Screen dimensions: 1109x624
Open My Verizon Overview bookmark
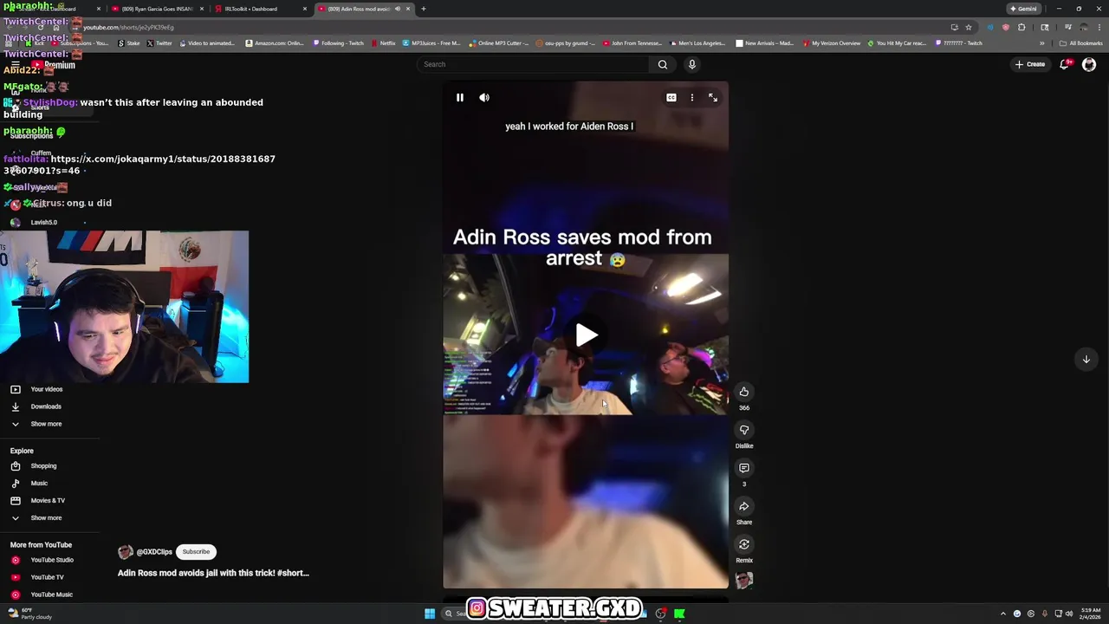coord(832,43)
